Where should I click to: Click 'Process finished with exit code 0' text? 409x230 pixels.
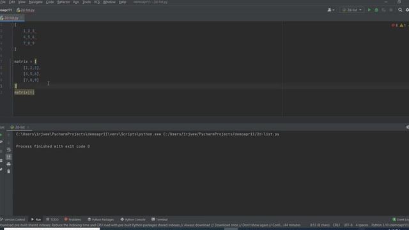tap(53, 146)
